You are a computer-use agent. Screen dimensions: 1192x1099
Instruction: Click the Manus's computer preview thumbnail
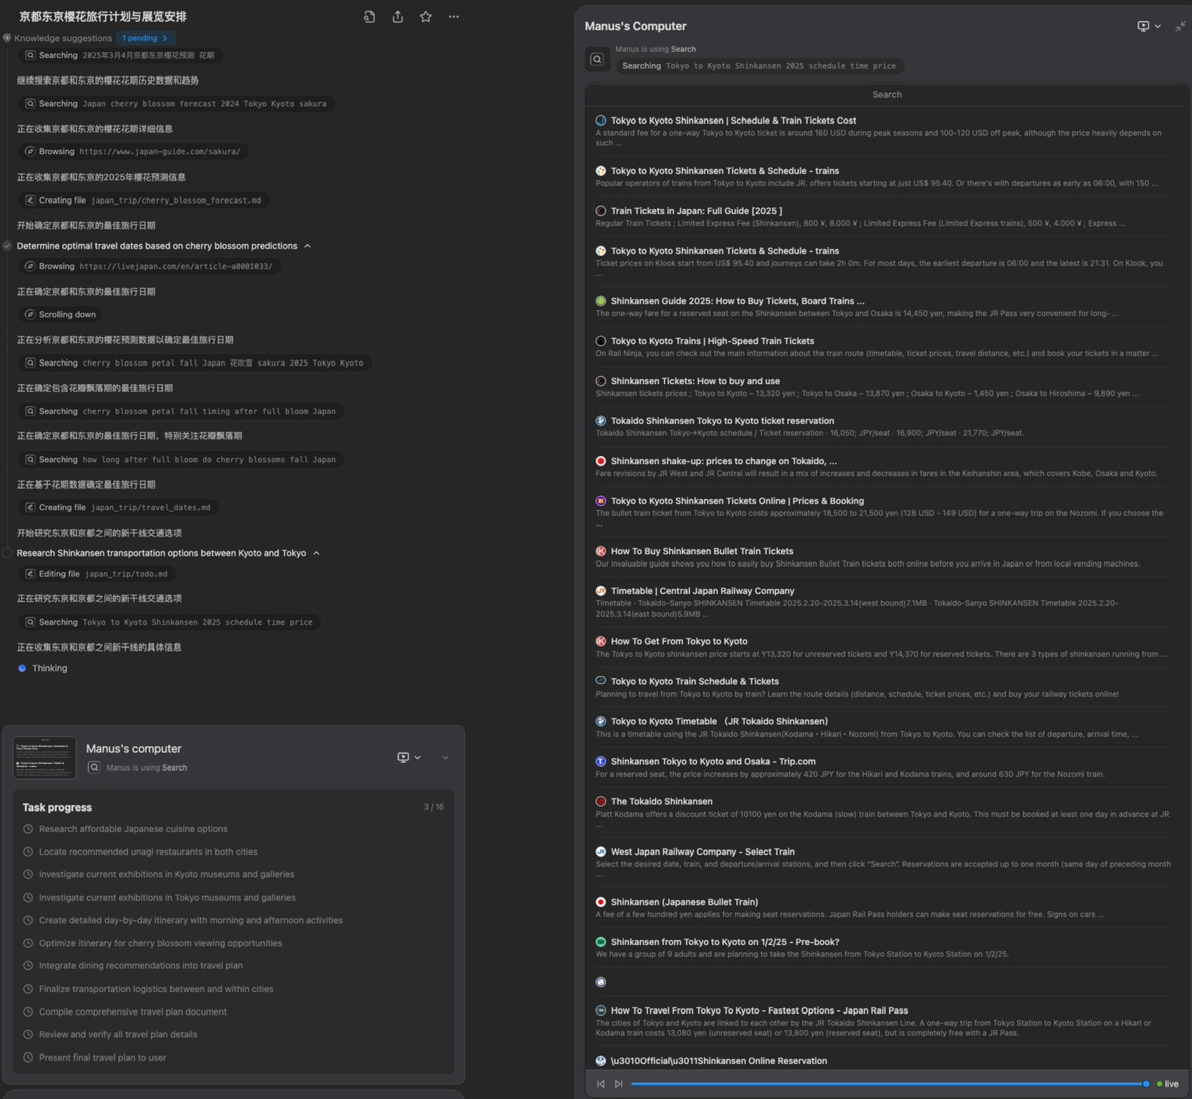[45, 757]
